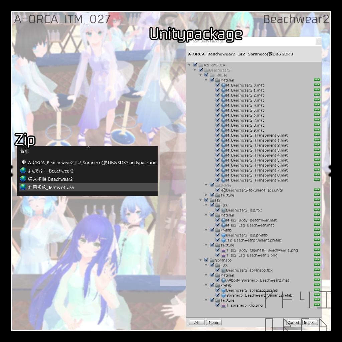The height and width of the screenshot is (342, 342).
Task: Uncheck M_Beachwear2_Transparent 4.mat checkbox
Action: pyautogui.click(x=218, y=155)
